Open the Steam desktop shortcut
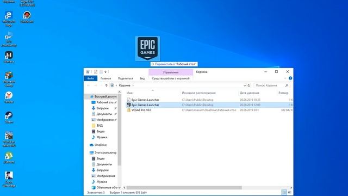The width and height of the screenshot is (348, 196). (x=9, y=117)
